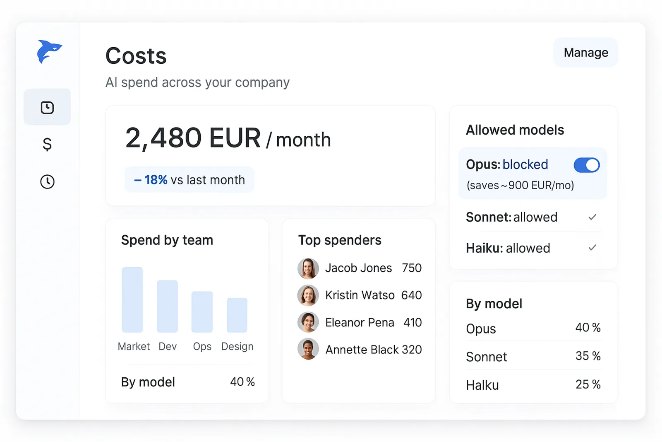Click the Costs page title
Image resolution: width=662 pixels, height=442 pixels.
coord(136,56)
